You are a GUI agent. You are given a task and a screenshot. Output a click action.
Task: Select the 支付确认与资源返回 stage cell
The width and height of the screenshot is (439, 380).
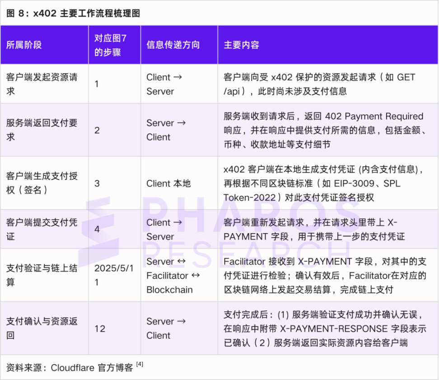click(x=42, y=328)
